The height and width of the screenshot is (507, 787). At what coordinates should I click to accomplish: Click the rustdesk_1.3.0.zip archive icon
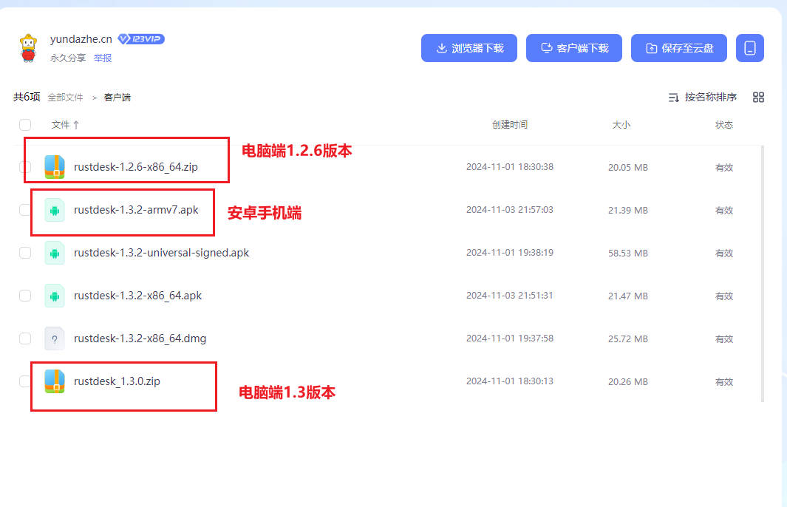click(x=54, y=381)
